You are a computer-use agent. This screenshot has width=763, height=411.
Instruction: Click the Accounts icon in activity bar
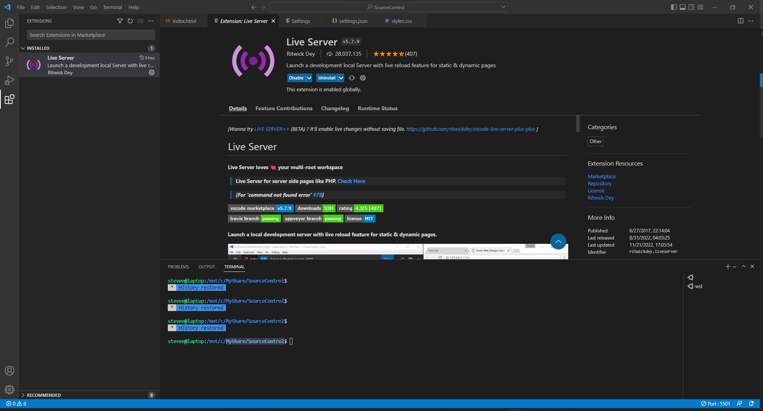coord(9,371)
